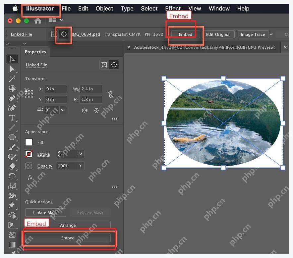Viewport: 293px width, 258px height.
Task: Click the Edit Original button
Action: 218,34
